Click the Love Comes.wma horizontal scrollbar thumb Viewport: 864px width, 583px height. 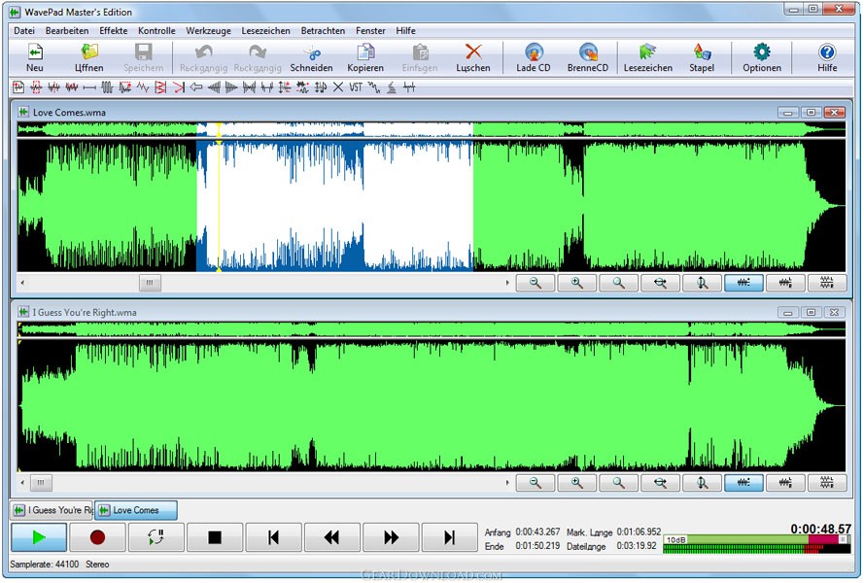(x=150, y=283)
